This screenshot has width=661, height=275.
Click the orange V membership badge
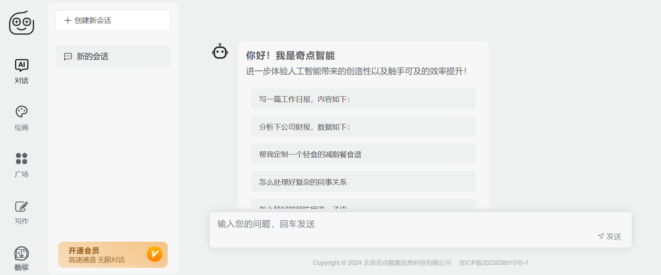pyautogui.click(x=154, y=254)
